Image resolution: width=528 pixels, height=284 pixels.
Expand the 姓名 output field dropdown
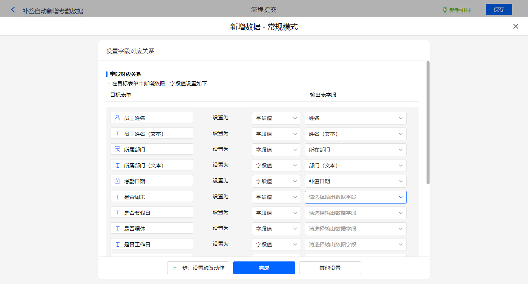coord(355,118)
